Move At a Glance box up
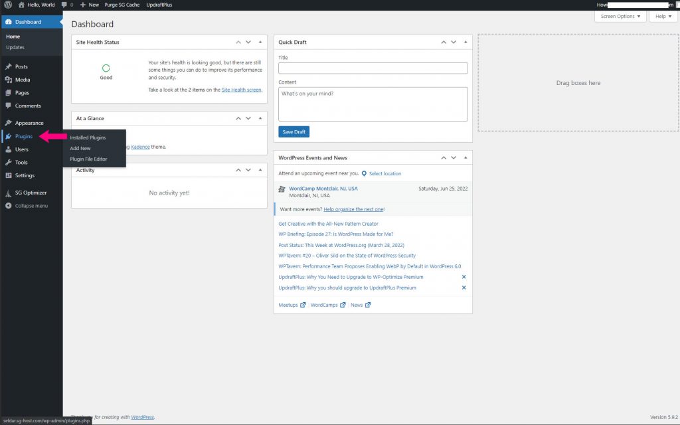 [x=238, y=118]
